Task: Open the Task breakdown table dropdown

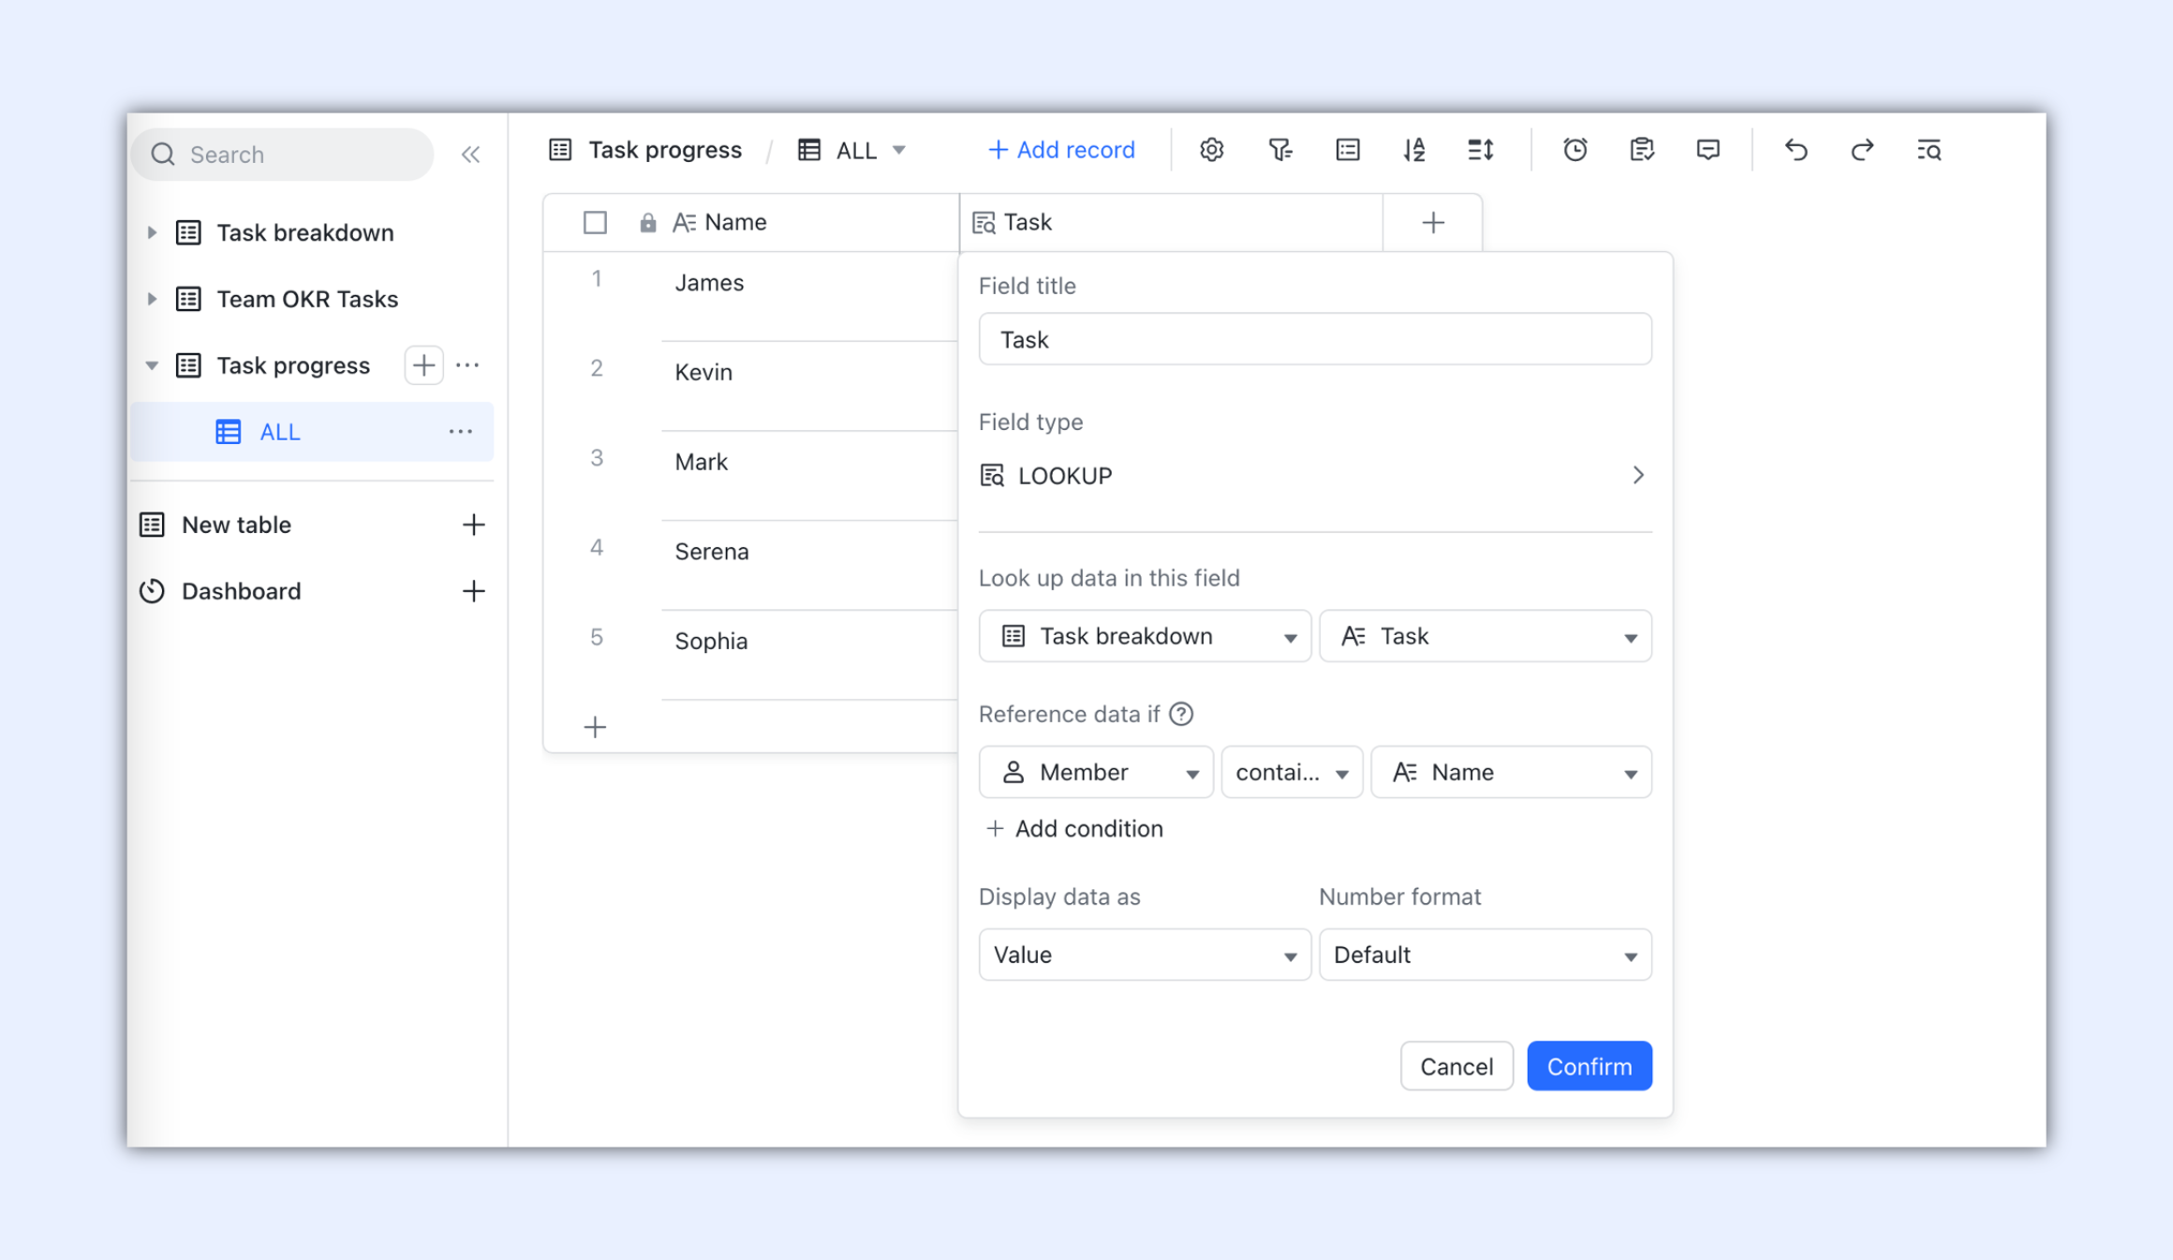Action: [1145, 636]
